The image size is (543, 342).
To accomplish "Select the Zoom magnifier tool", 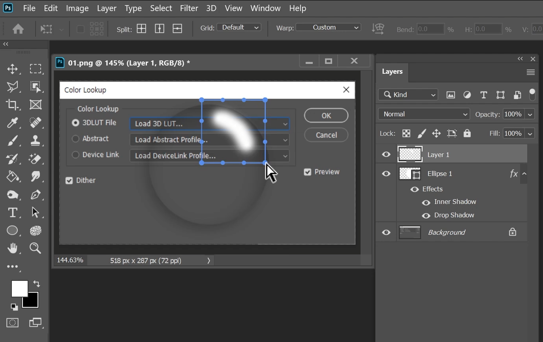I will (36, 248).
